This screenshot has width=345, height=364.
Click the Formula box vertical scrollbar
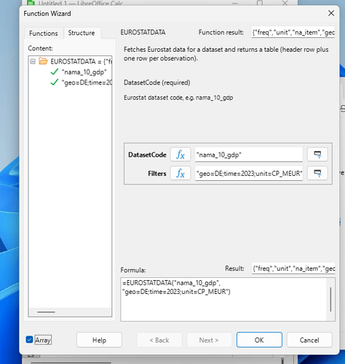tap(330, 299)
